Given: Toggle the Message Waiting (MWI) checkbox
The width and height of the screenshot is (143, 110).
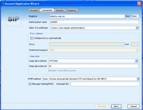Looking at the screenshot, I should click(x=30, y=84).
